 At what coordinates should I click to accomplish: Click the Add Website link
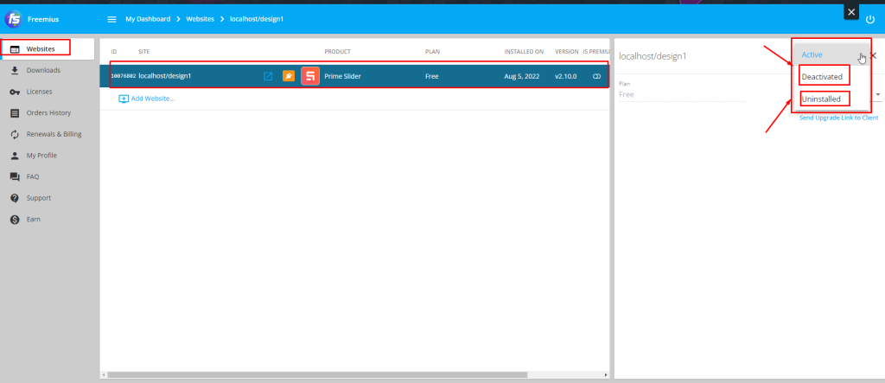click(147, 99)
